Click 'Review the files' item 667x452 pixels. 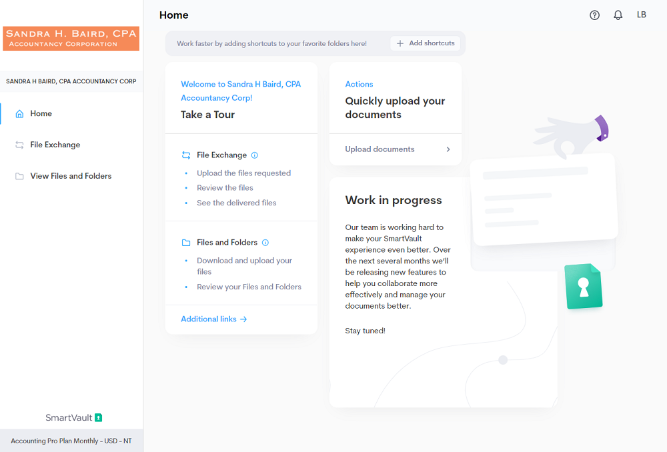tap(225, 187)
